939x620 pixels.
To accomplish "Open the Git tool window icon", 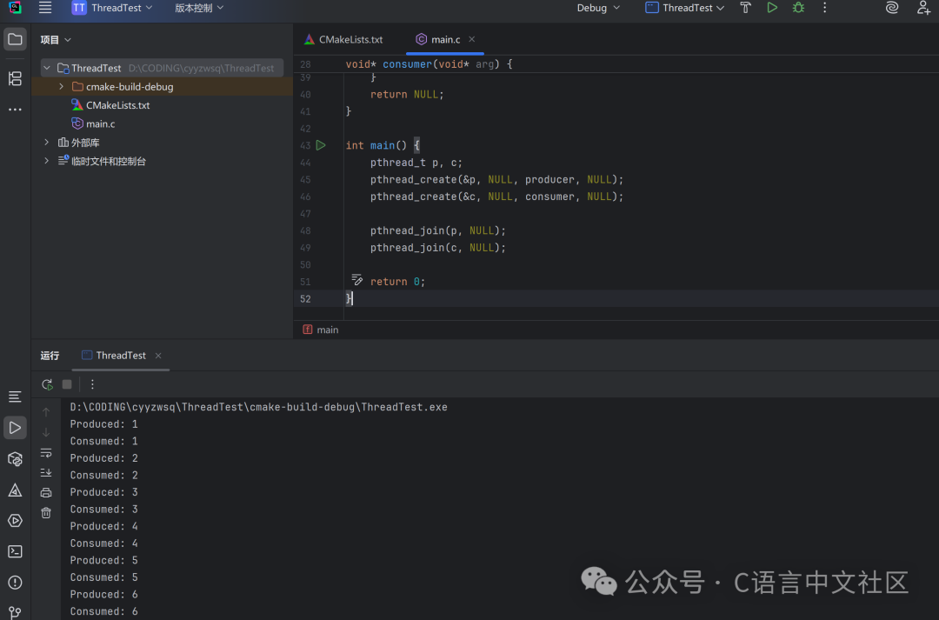I will tap(15, 612).
